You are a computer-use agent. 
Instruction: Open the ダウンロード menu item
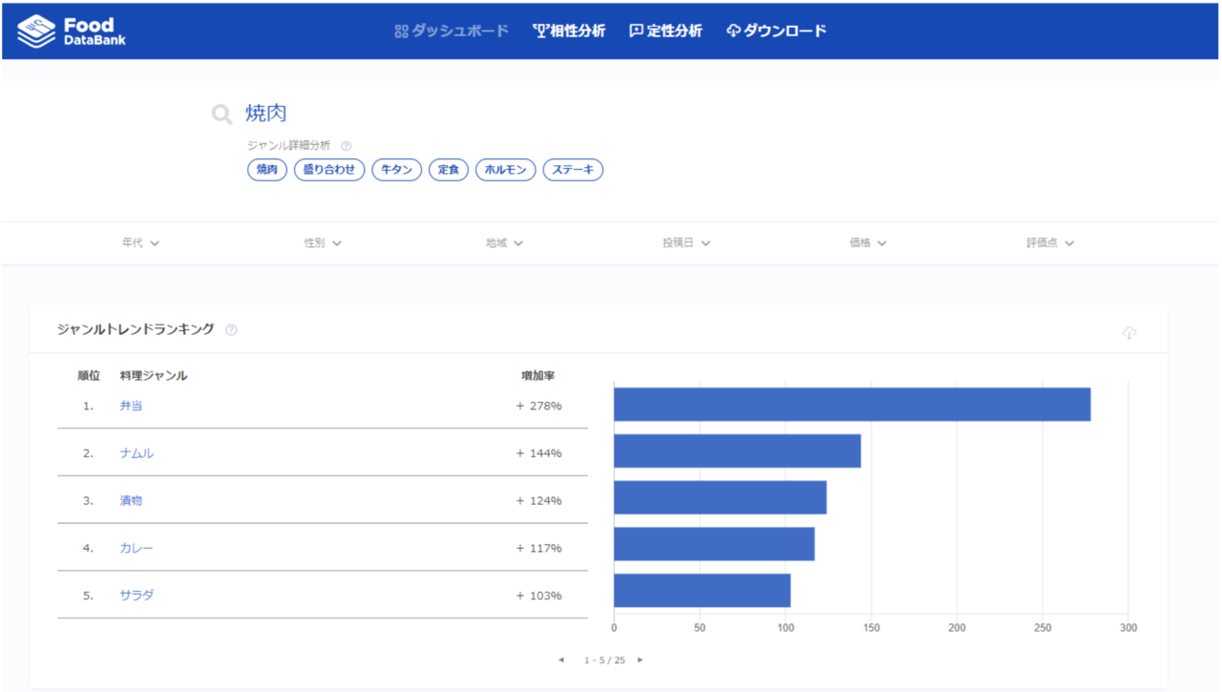[776, 31]
